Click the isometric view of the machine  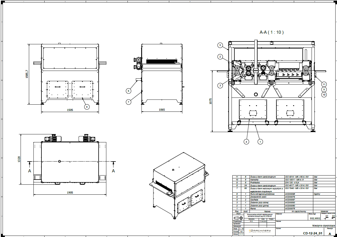(x=179, y=186)
